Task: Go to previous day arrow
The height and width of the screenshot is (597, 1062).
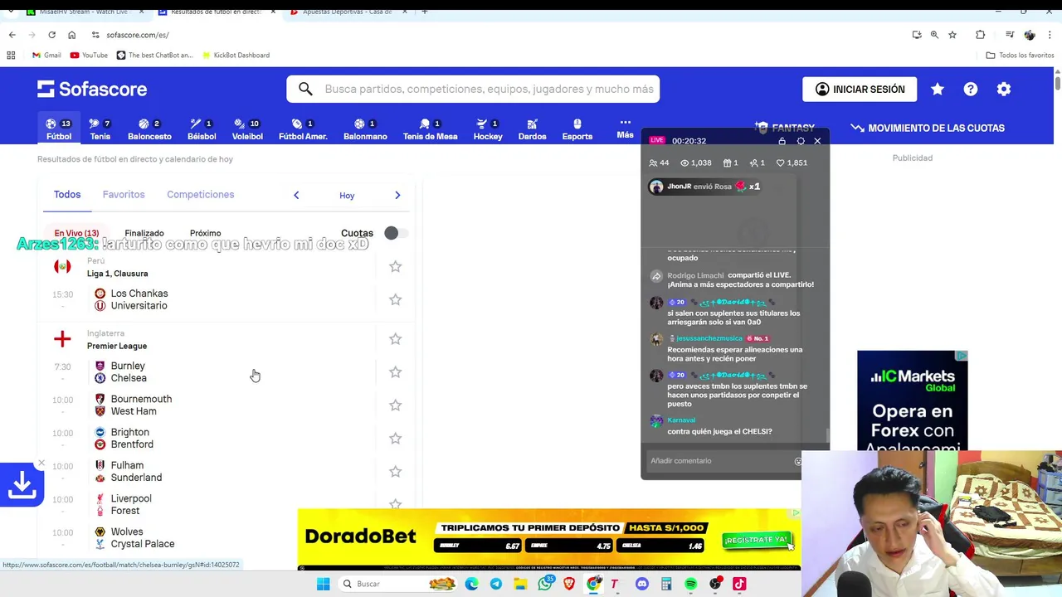Action: (x=296, y=195)
